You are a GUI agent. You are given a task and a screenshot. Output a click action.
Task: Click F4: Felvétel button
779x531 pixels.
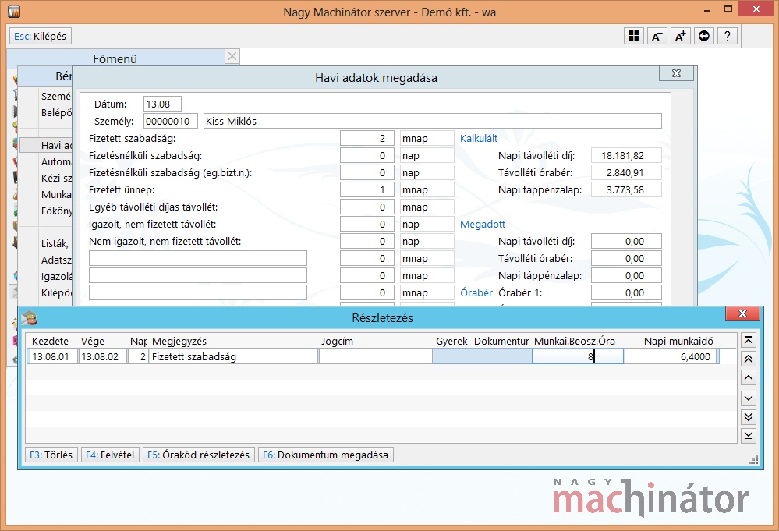[x=110, y=455]
